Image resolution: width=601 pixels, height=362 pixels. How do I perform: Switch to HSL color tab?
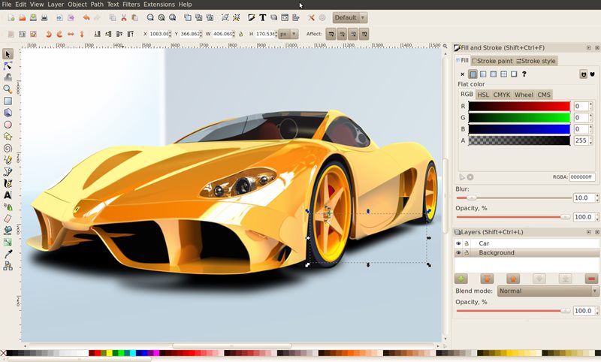(483, 95)
